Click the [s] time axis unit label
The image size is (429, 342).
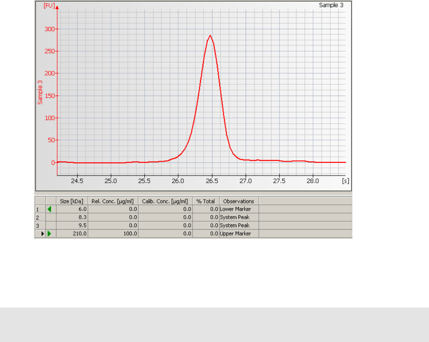pos(346,181)
